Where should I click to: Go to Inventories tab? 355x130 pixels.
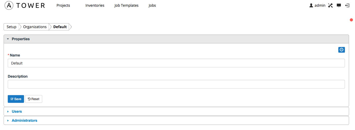[x=95, y=5]
